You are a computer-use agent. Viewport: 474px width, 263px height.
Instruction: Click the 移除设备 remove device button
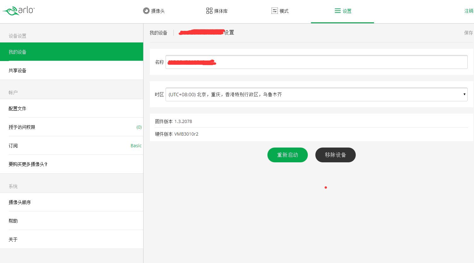click(x=335, y=155)
